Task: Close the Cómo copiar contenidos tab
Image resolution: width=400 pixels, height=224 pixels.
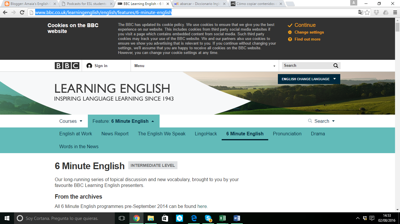Action: point(281,4)
